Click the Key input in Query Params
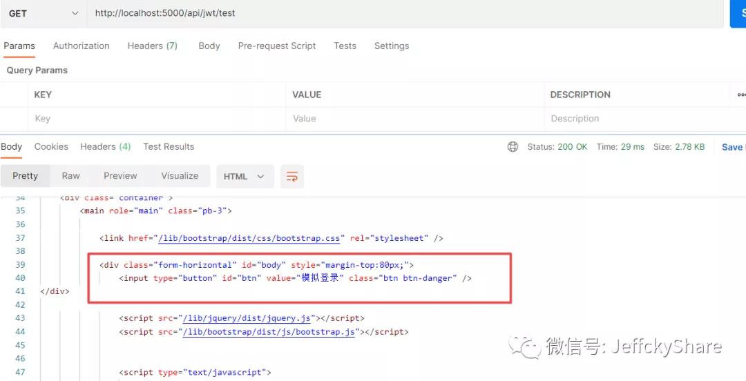Viewport: 746px width, 381px height. pyautogui.click(x=157, y=119)
